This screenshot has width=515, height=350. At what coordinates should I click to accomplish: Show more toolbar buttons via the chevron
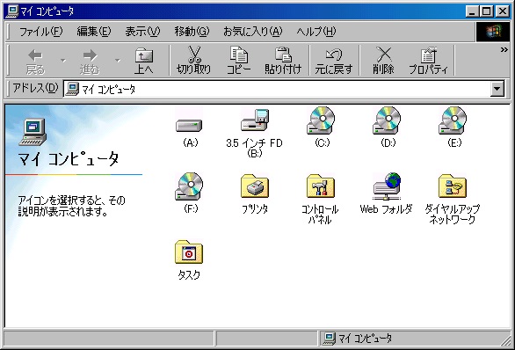click(x=504, y=50)
